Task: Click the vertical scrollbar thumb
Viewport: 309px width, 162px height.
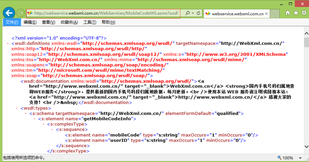Action: click(x=307, y=42)
